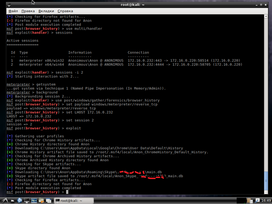Viewport: 272px width, 204px height.
Task: Click the 'exploit' command text
Action: [x=73, y=128]
